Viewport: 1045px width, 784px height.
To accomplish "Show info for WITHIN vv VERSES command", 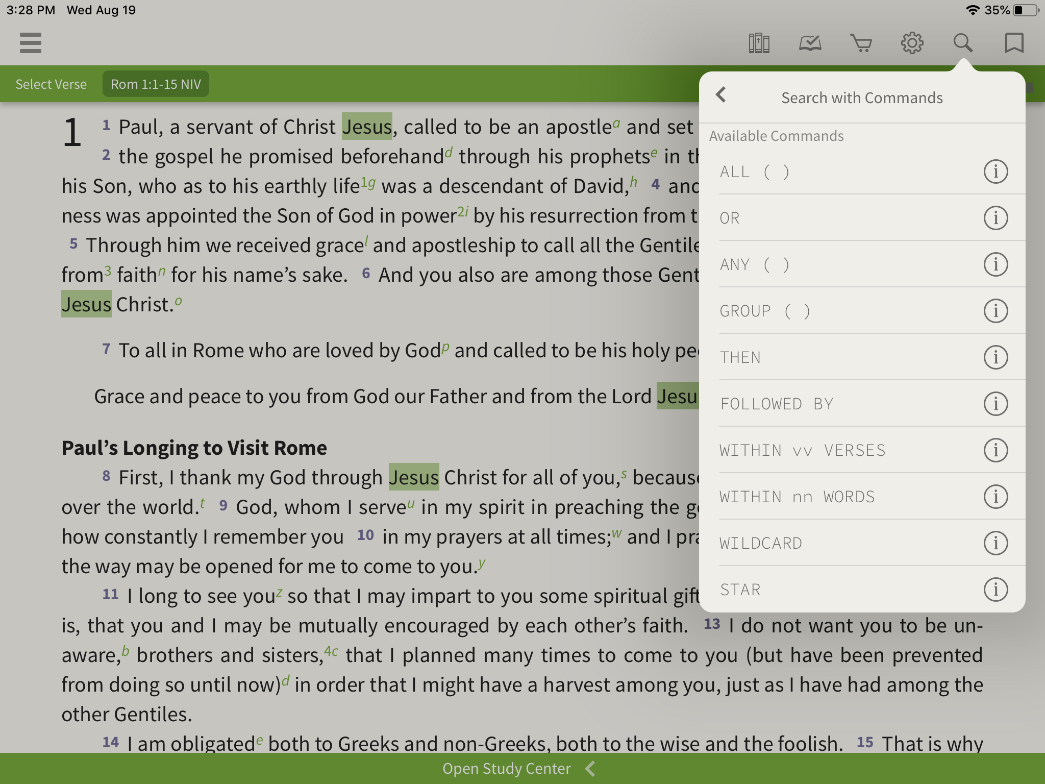I will click(996, 450).
